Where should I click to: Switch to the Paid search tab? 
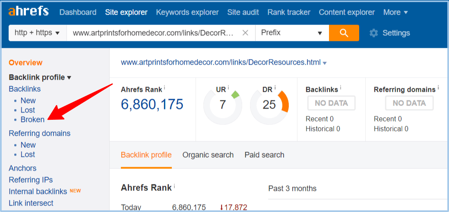264,155
